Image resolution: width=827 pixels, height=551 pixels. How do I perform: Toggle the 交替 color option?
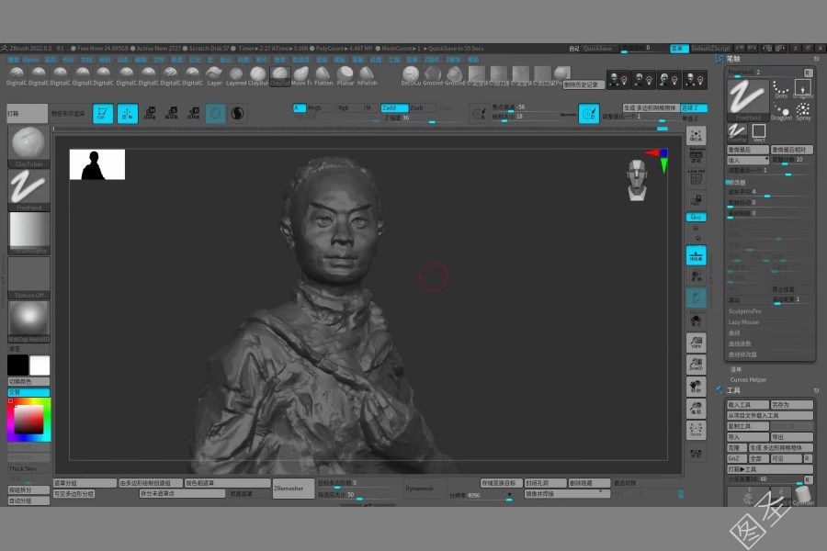29,392
